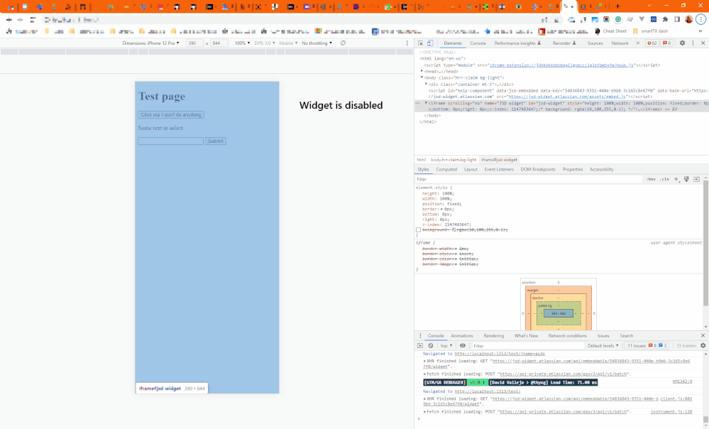Activate the inspect element picker icon
The width and height of the screenshot is (709, 429).
tap(421, 43)
